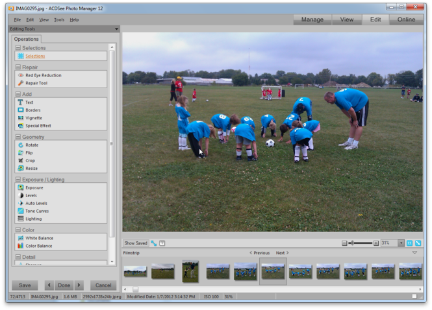This screenshot has width=432, height=310.
Task: Open the Selections tool
Action: tap(35, 56)
